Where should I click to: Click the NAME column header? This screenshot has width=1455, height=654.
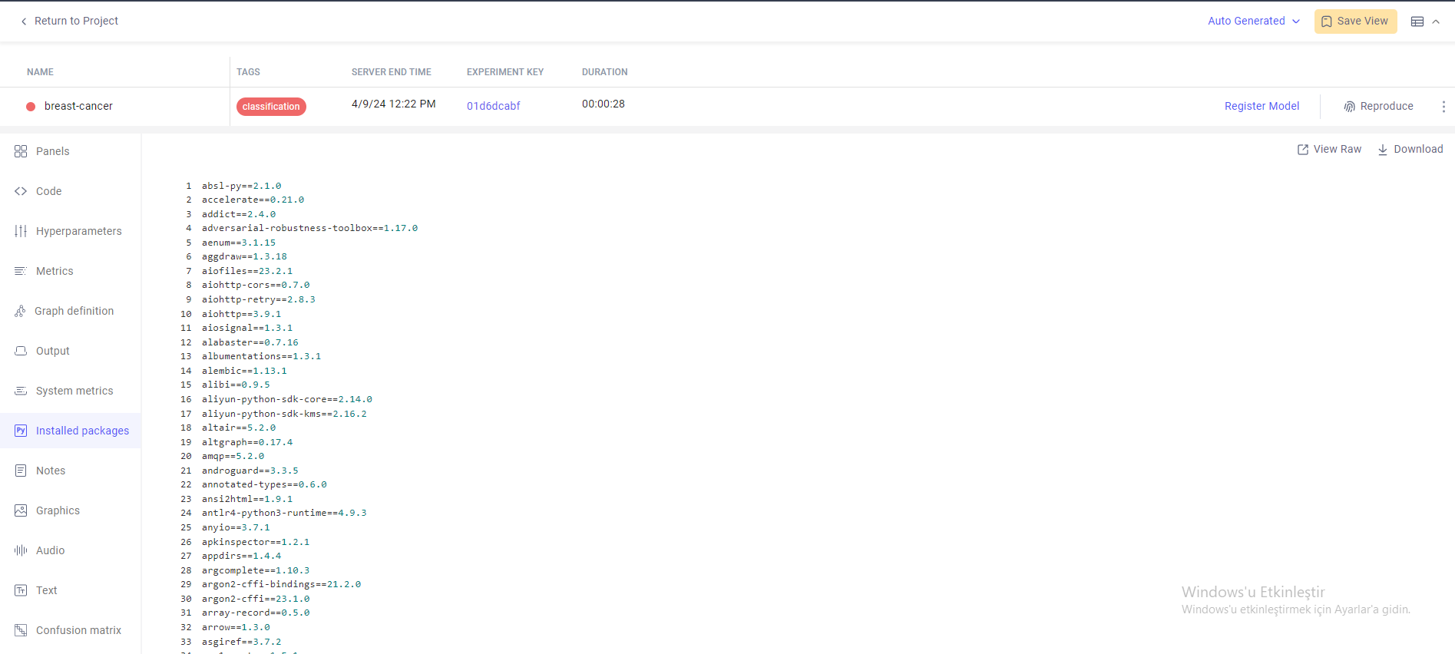(x=40, y=72)
